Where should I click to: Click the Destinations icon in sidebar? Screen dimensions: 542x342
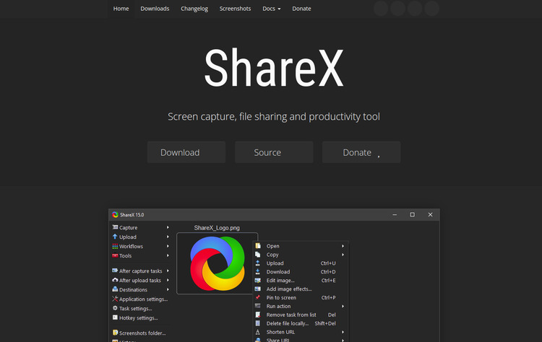tap(115, 289)
